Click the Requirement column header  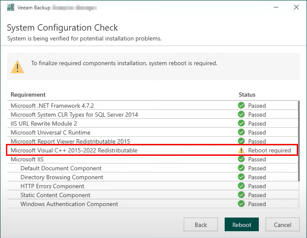click(28, 95)
